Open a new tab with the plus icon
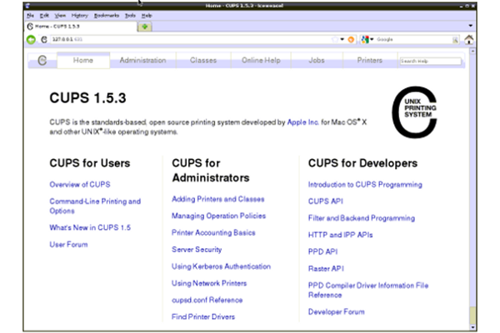This screenshot has width=500, height=333. [145, 26]
